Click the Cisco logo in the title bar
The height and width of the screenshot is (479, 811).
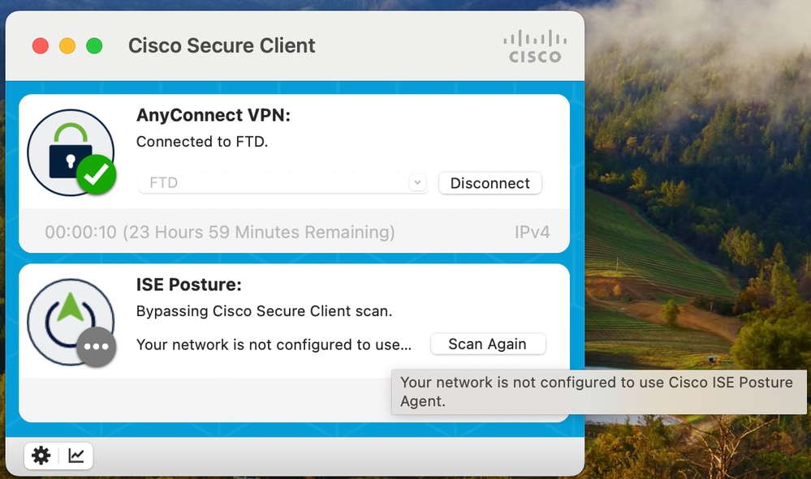534,46
